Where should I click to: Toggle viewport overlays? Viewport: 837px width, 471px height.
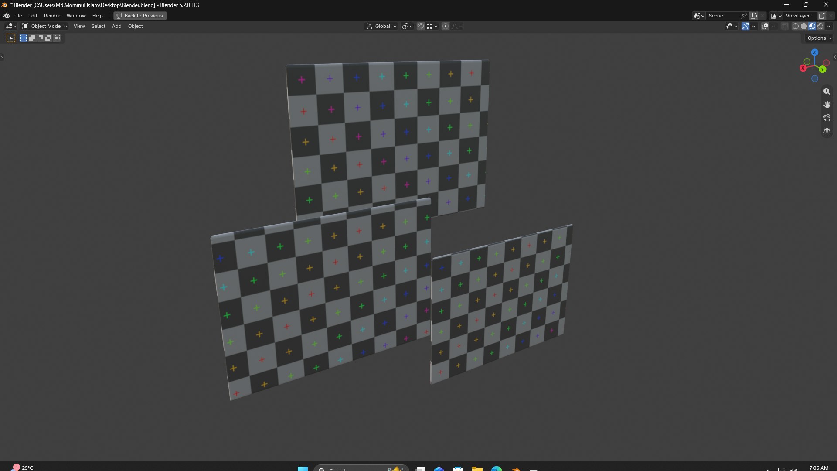(765, 27)
